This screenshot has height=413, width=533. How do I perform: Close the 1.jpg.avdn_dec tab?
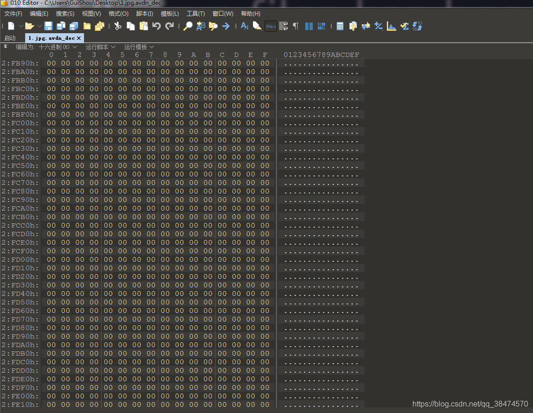click(x=79, y=38)
